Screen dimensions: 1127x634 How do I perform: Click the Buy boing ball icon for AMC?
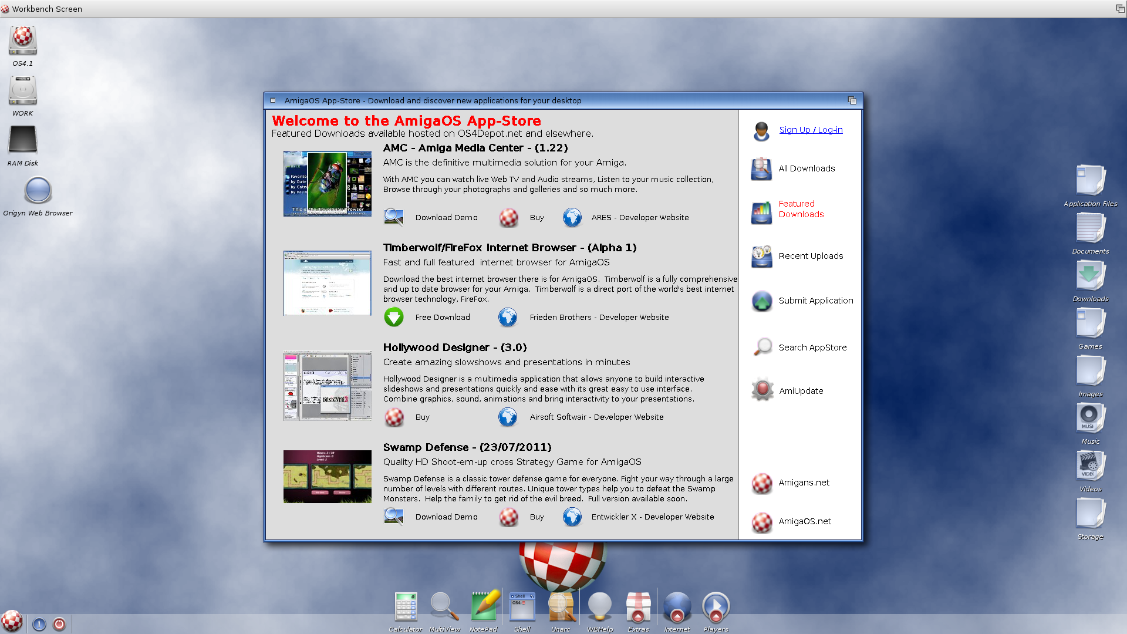point(509,217)
